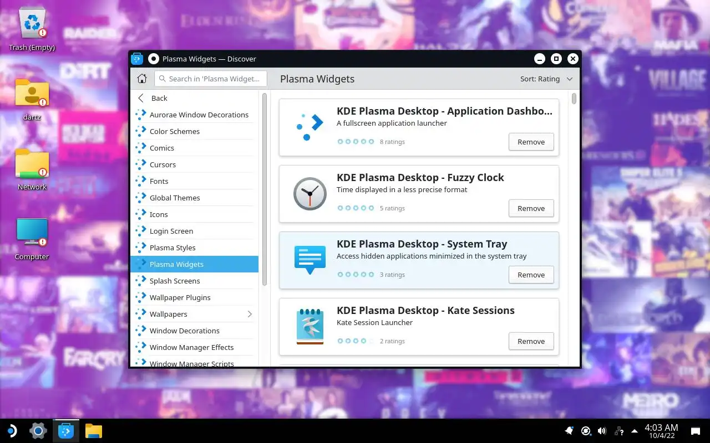This screenshot has width=710, height=443.
Task: Select the Window Manager Scripts category
Action: coord(194,362)
